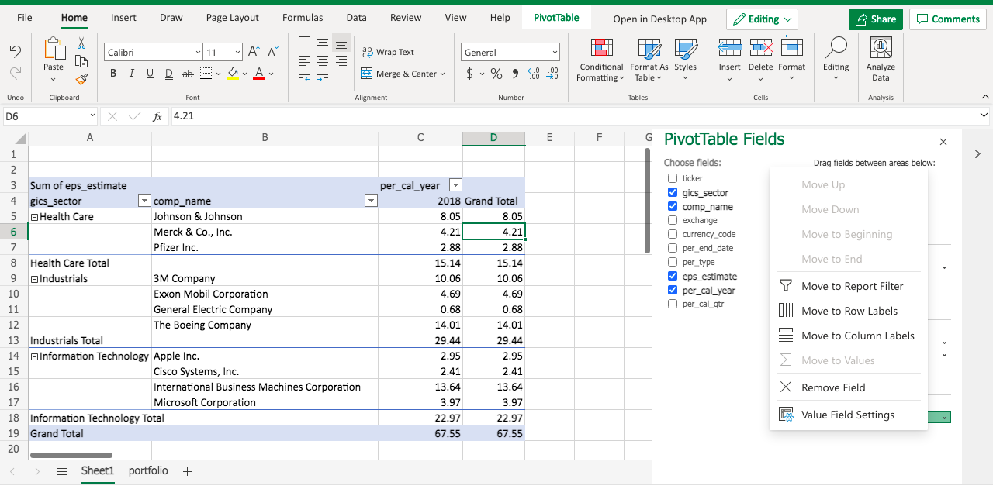Click the green Share button
The height and width of the screenshot is (489, 993).
point(875,19)
